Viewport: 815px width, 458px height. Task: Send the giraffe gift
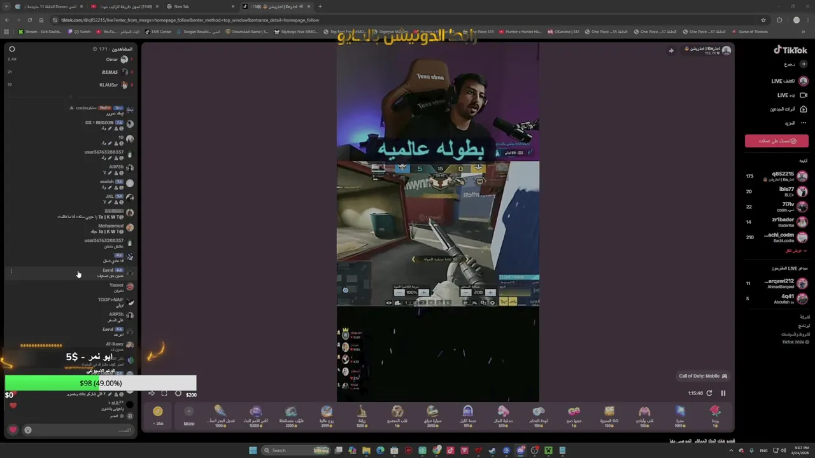(362, 415)
